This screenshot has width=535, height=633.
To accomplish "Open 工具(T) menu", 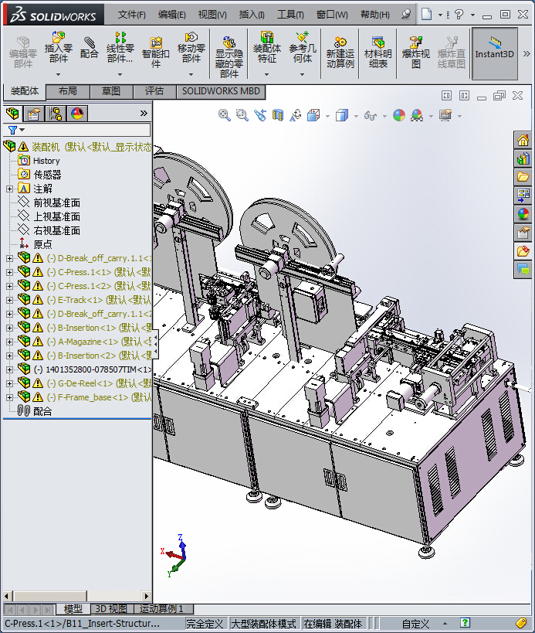I will (x=290, y=15).
